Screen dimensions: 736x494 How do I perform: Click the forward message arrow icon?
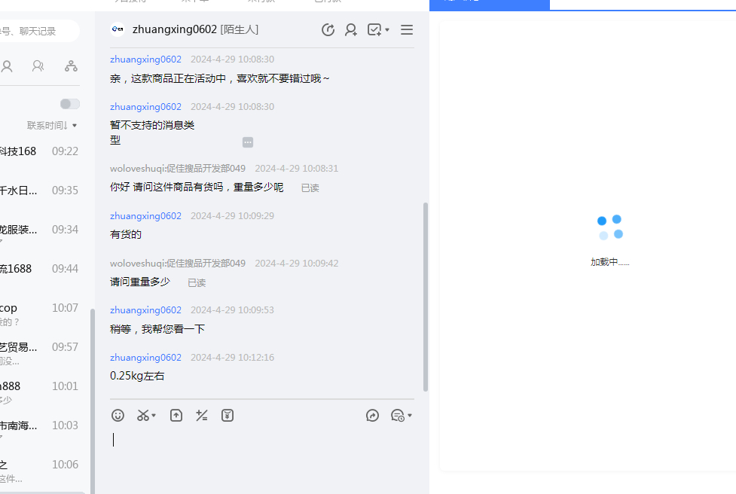[372, 415]
